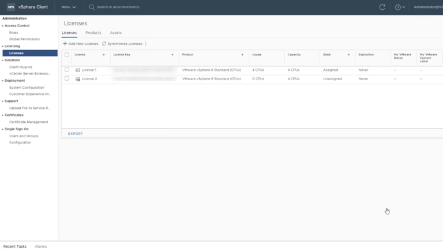The width and height of the screenshot is (443, 249).
Task: Collapse the Certificates section
Action: [x=2, y=115]
